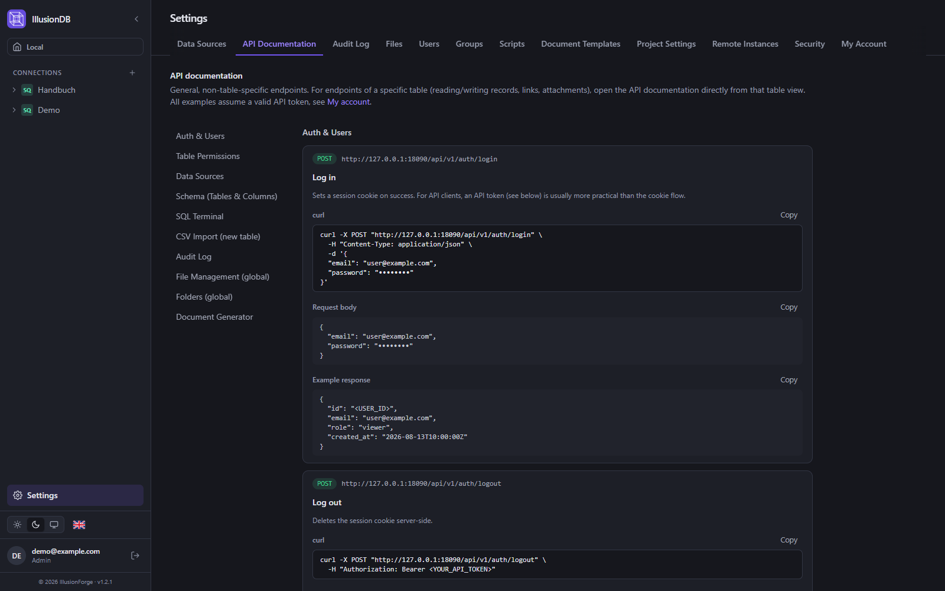
Task: Expand the Handbuch connection
Action: 14,90
